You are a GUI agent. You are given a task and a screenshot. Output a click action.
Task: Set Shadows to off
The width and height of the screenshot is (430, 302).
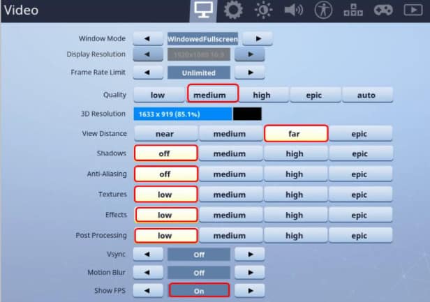pyautogui.click(x=166, y=153)
